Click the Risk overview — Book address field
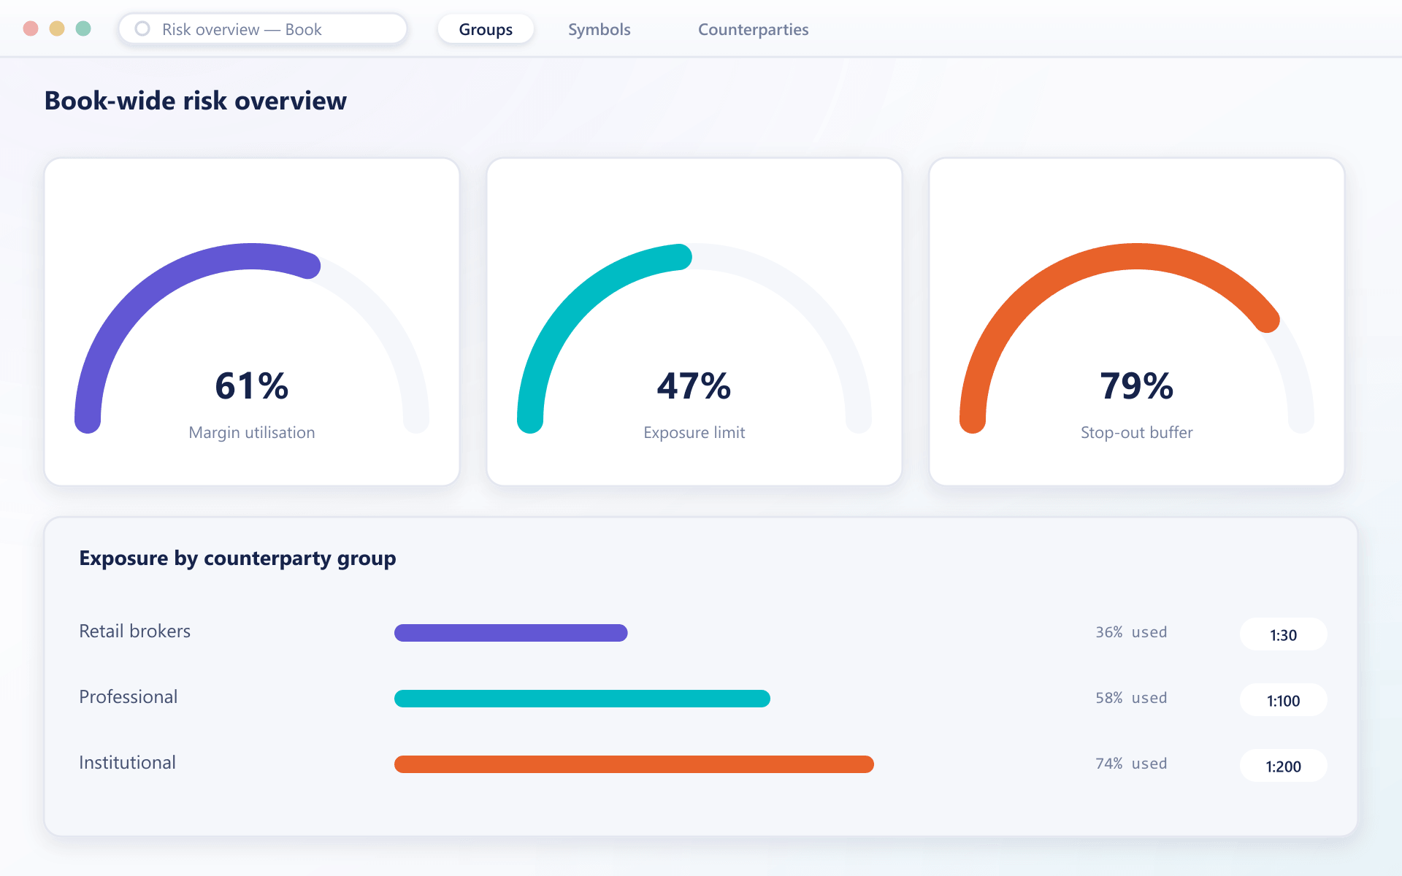Viewport: 1402px width, 876px height. (x=263, y=29)
